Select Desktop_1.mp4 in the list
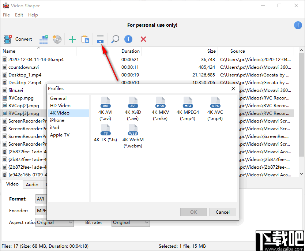Viewport: 305px width, 251px height. click(25, 75)
